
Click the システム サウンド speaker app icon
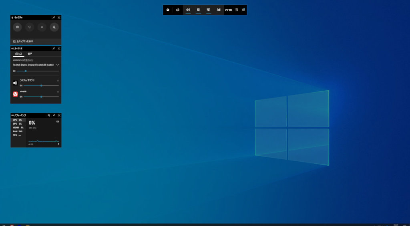[15, 83]
